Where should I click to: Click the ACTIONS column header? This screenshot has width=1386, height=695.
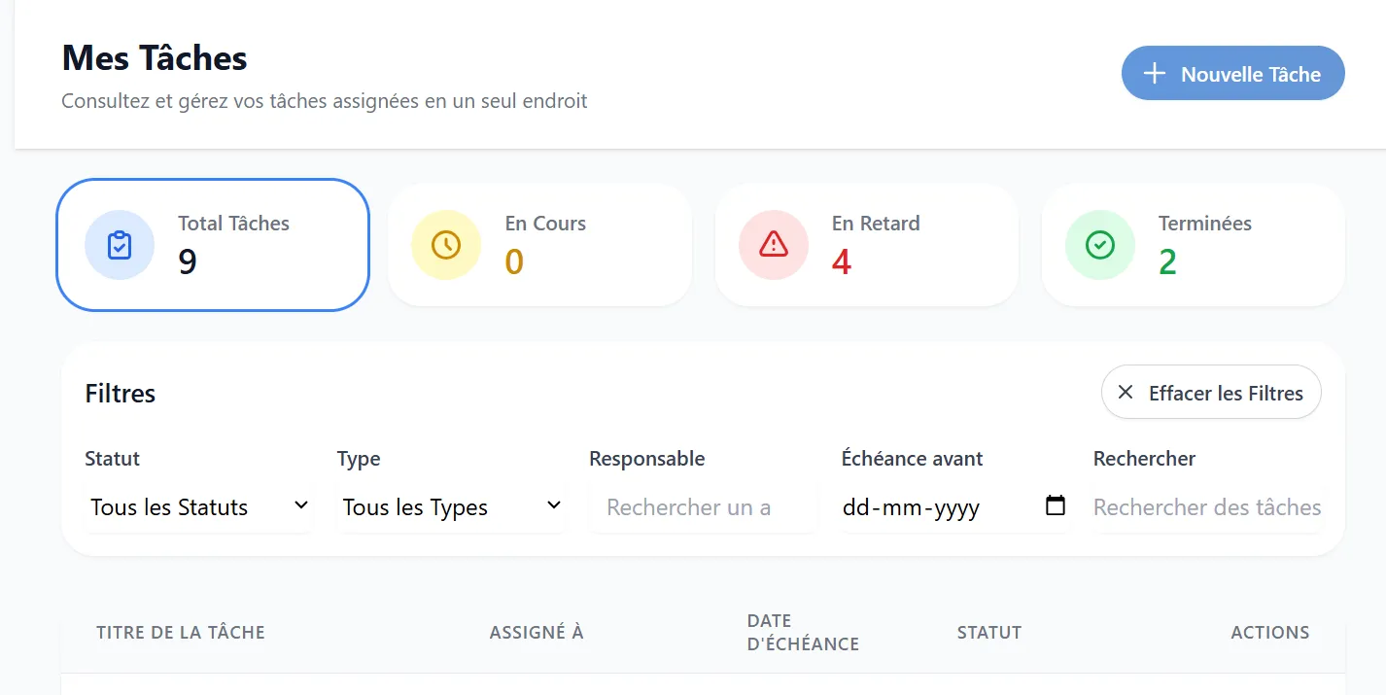tap(1270, 633)
